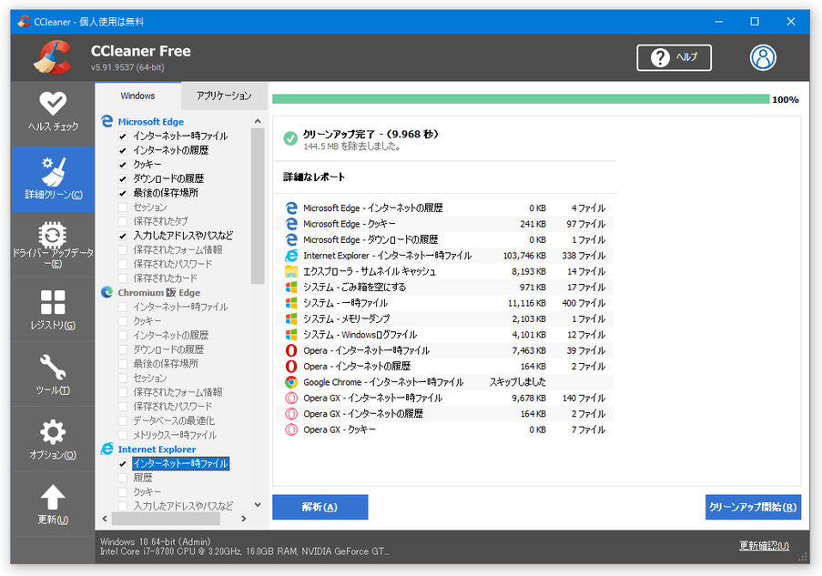Screen dimensions: 822x576
Task: Click the horizontal scrollbar thumb below list
Action: click(x=166, y=519)
